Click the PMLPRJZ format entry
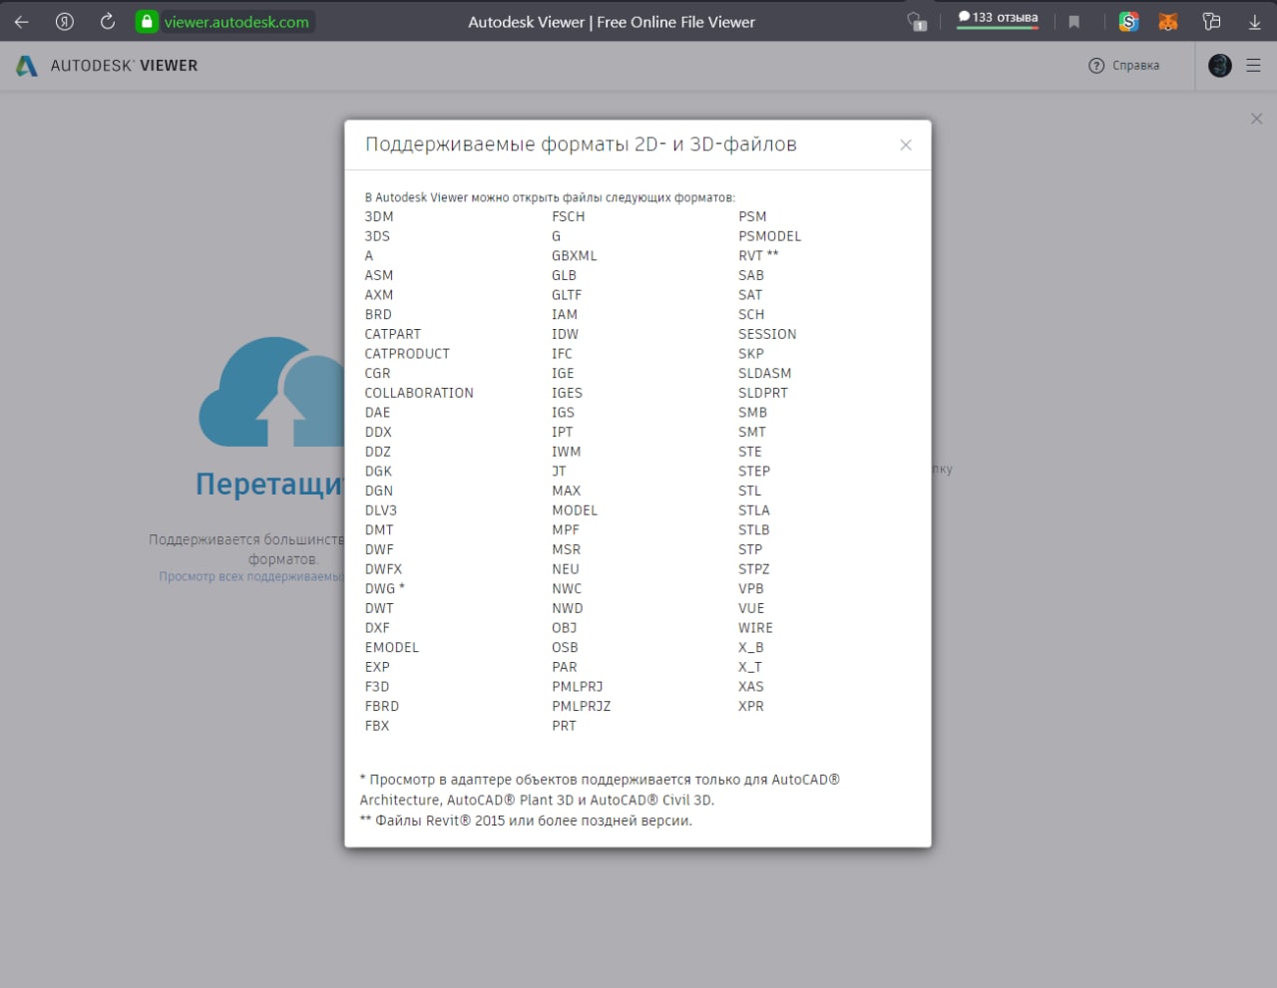Screen dimensions: 1277x988 (x=582, y=706)
